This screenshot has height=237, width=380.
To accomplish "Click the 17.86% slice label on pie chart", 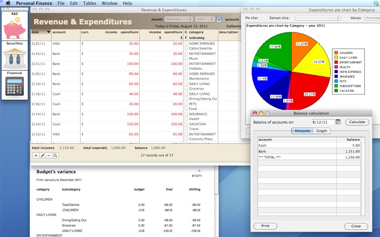I will pos(275,46).
